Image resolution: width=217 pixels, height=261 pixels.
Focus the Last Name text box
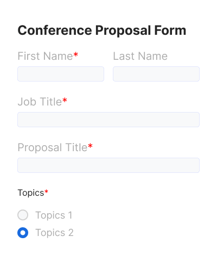(156, 74)
